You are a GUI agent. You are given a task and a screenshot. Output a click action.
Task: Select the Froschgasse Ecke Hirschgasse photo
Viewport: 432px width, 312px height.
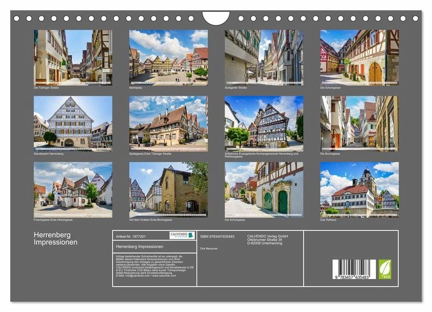click(x=73, y=189)
